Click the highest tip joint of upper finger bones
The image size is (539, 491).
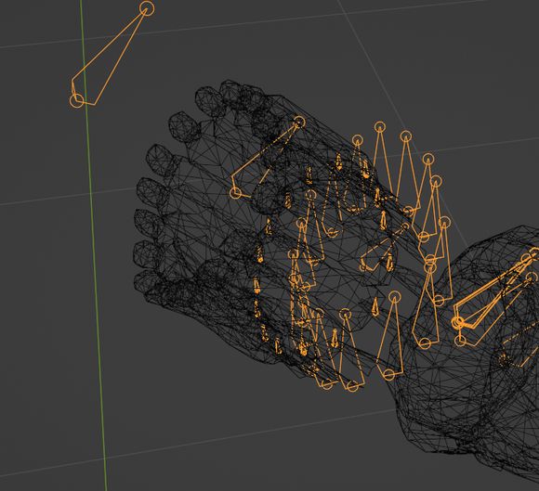[x=379, y=127]
